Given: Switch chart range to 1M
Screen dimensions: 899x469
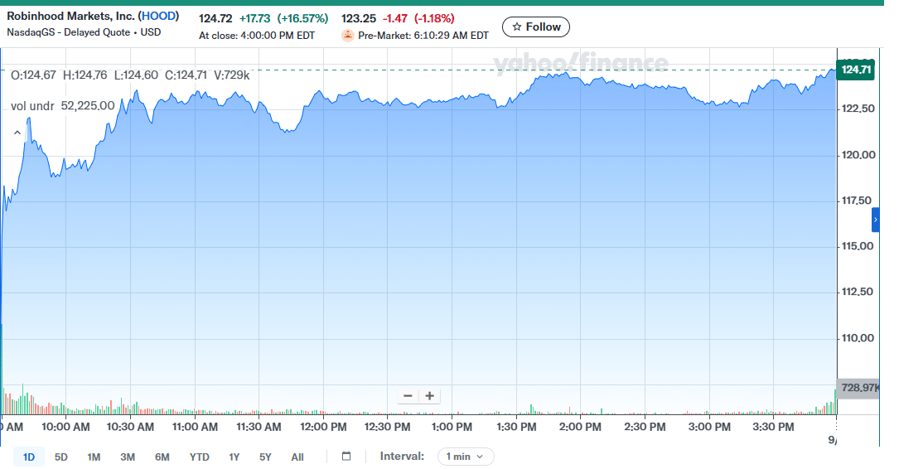Looking at the screenshot, I should tap(94, 457).
